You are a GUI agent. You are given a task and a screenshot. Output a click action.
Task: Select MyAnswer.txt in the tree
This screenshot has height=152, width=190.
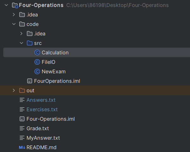[x=43, y=138]
